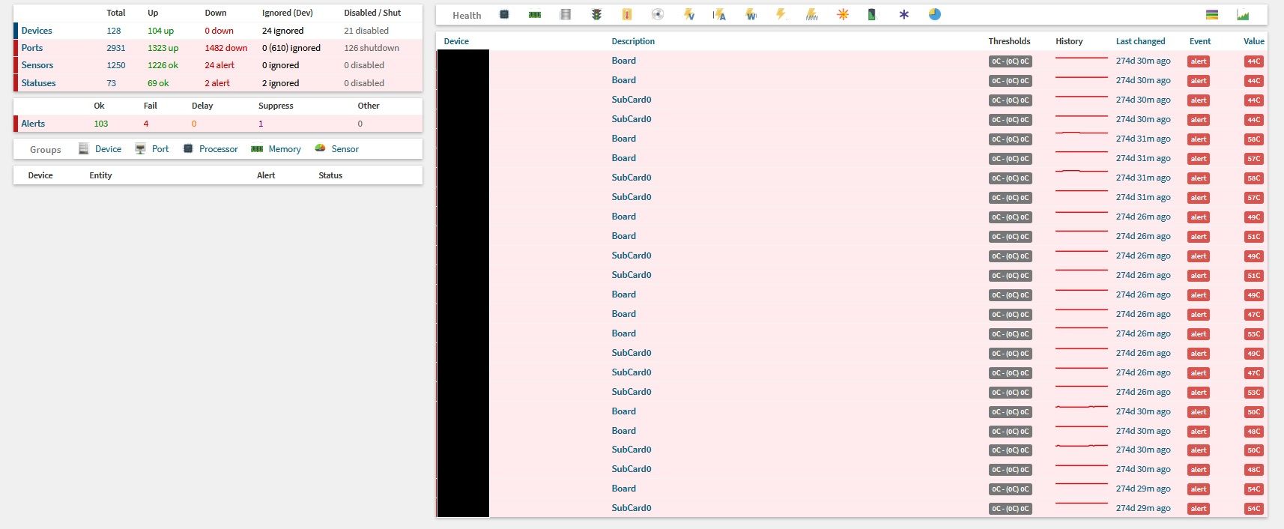Open the Ports summary link
Viewport: 1284px width, 529px height.
point(32,48)
